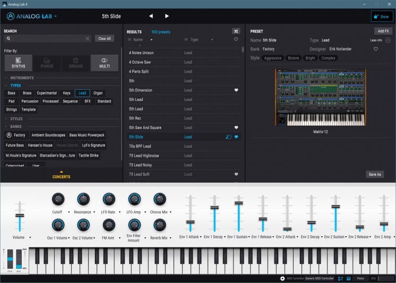Shuffle the results list
Screen dimensions: 396x283
point(236,31)
